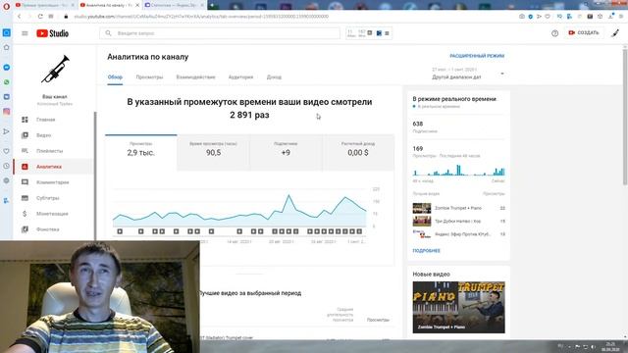This screenshot has height=353, width=628.
Task: Click the 48-hour realtime views bar chart
Action: click(x=458, y=170)
